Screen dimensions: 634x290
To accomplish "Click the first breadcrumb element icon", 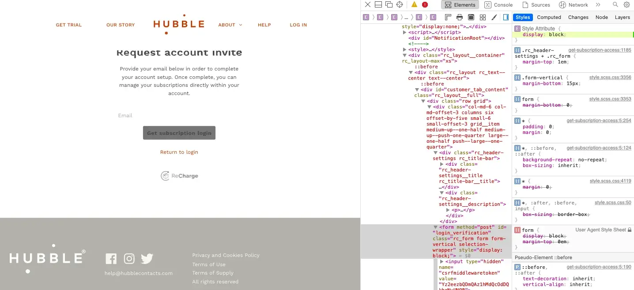I will click(x=366, y=17).
